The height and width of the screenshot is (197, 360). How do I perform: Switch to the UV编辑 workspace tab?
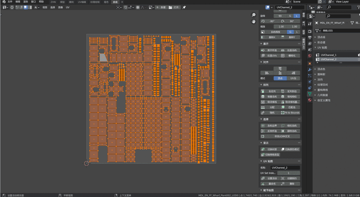(x=82, y=2)
